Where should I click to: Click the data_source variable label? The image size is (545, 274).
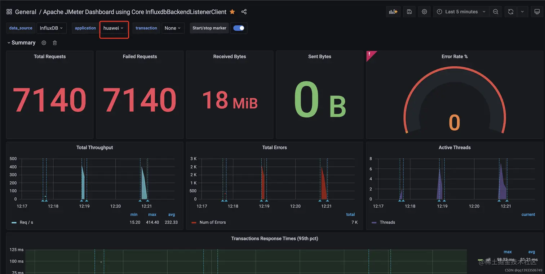(21, 28)
